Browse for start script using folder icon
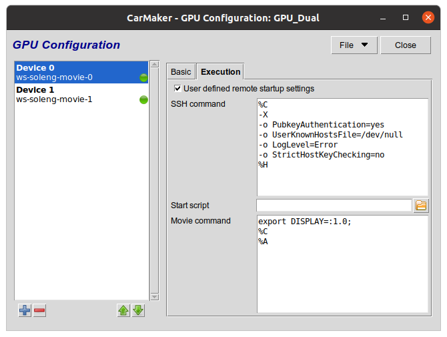Screen dimensions: 447x337 click(421, 206)
